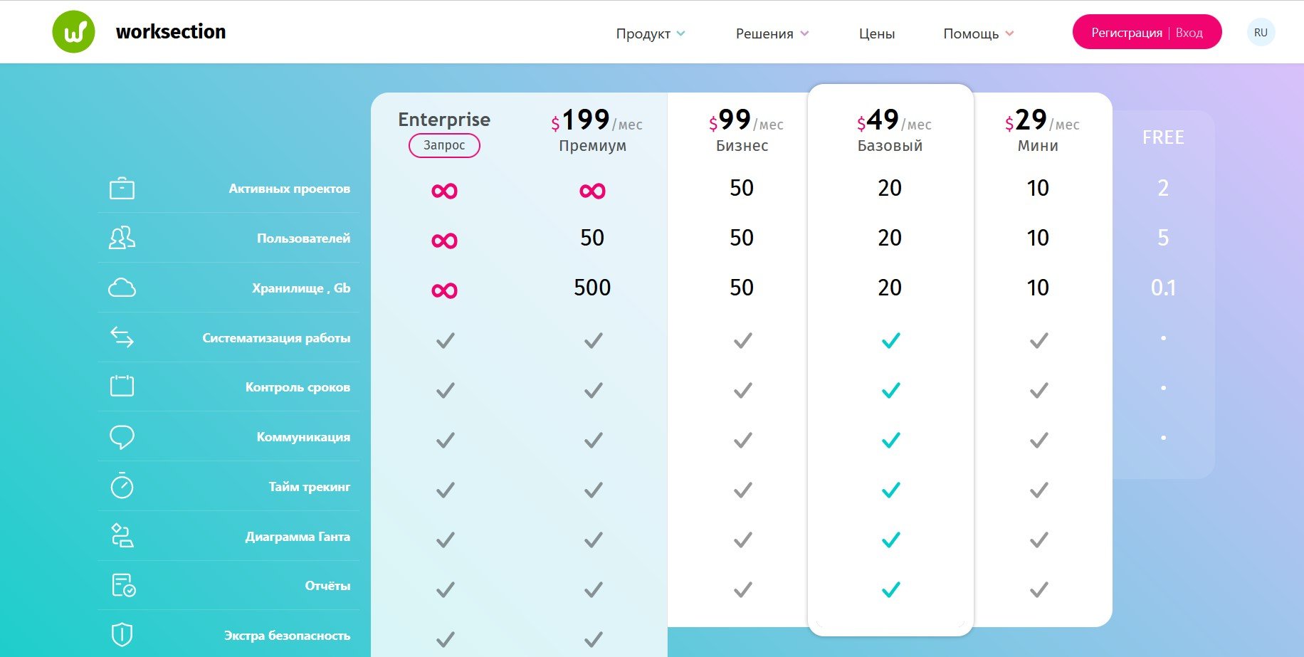Screen dimensions: 1304x657
Task: Click Отчёты checkmark in the Бизнес plan column
Action: pyautogui.click(x=742, y=589)
